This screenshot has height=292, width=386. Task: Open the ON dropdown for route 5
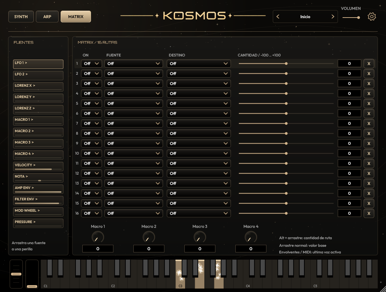[x=91, y=104]
